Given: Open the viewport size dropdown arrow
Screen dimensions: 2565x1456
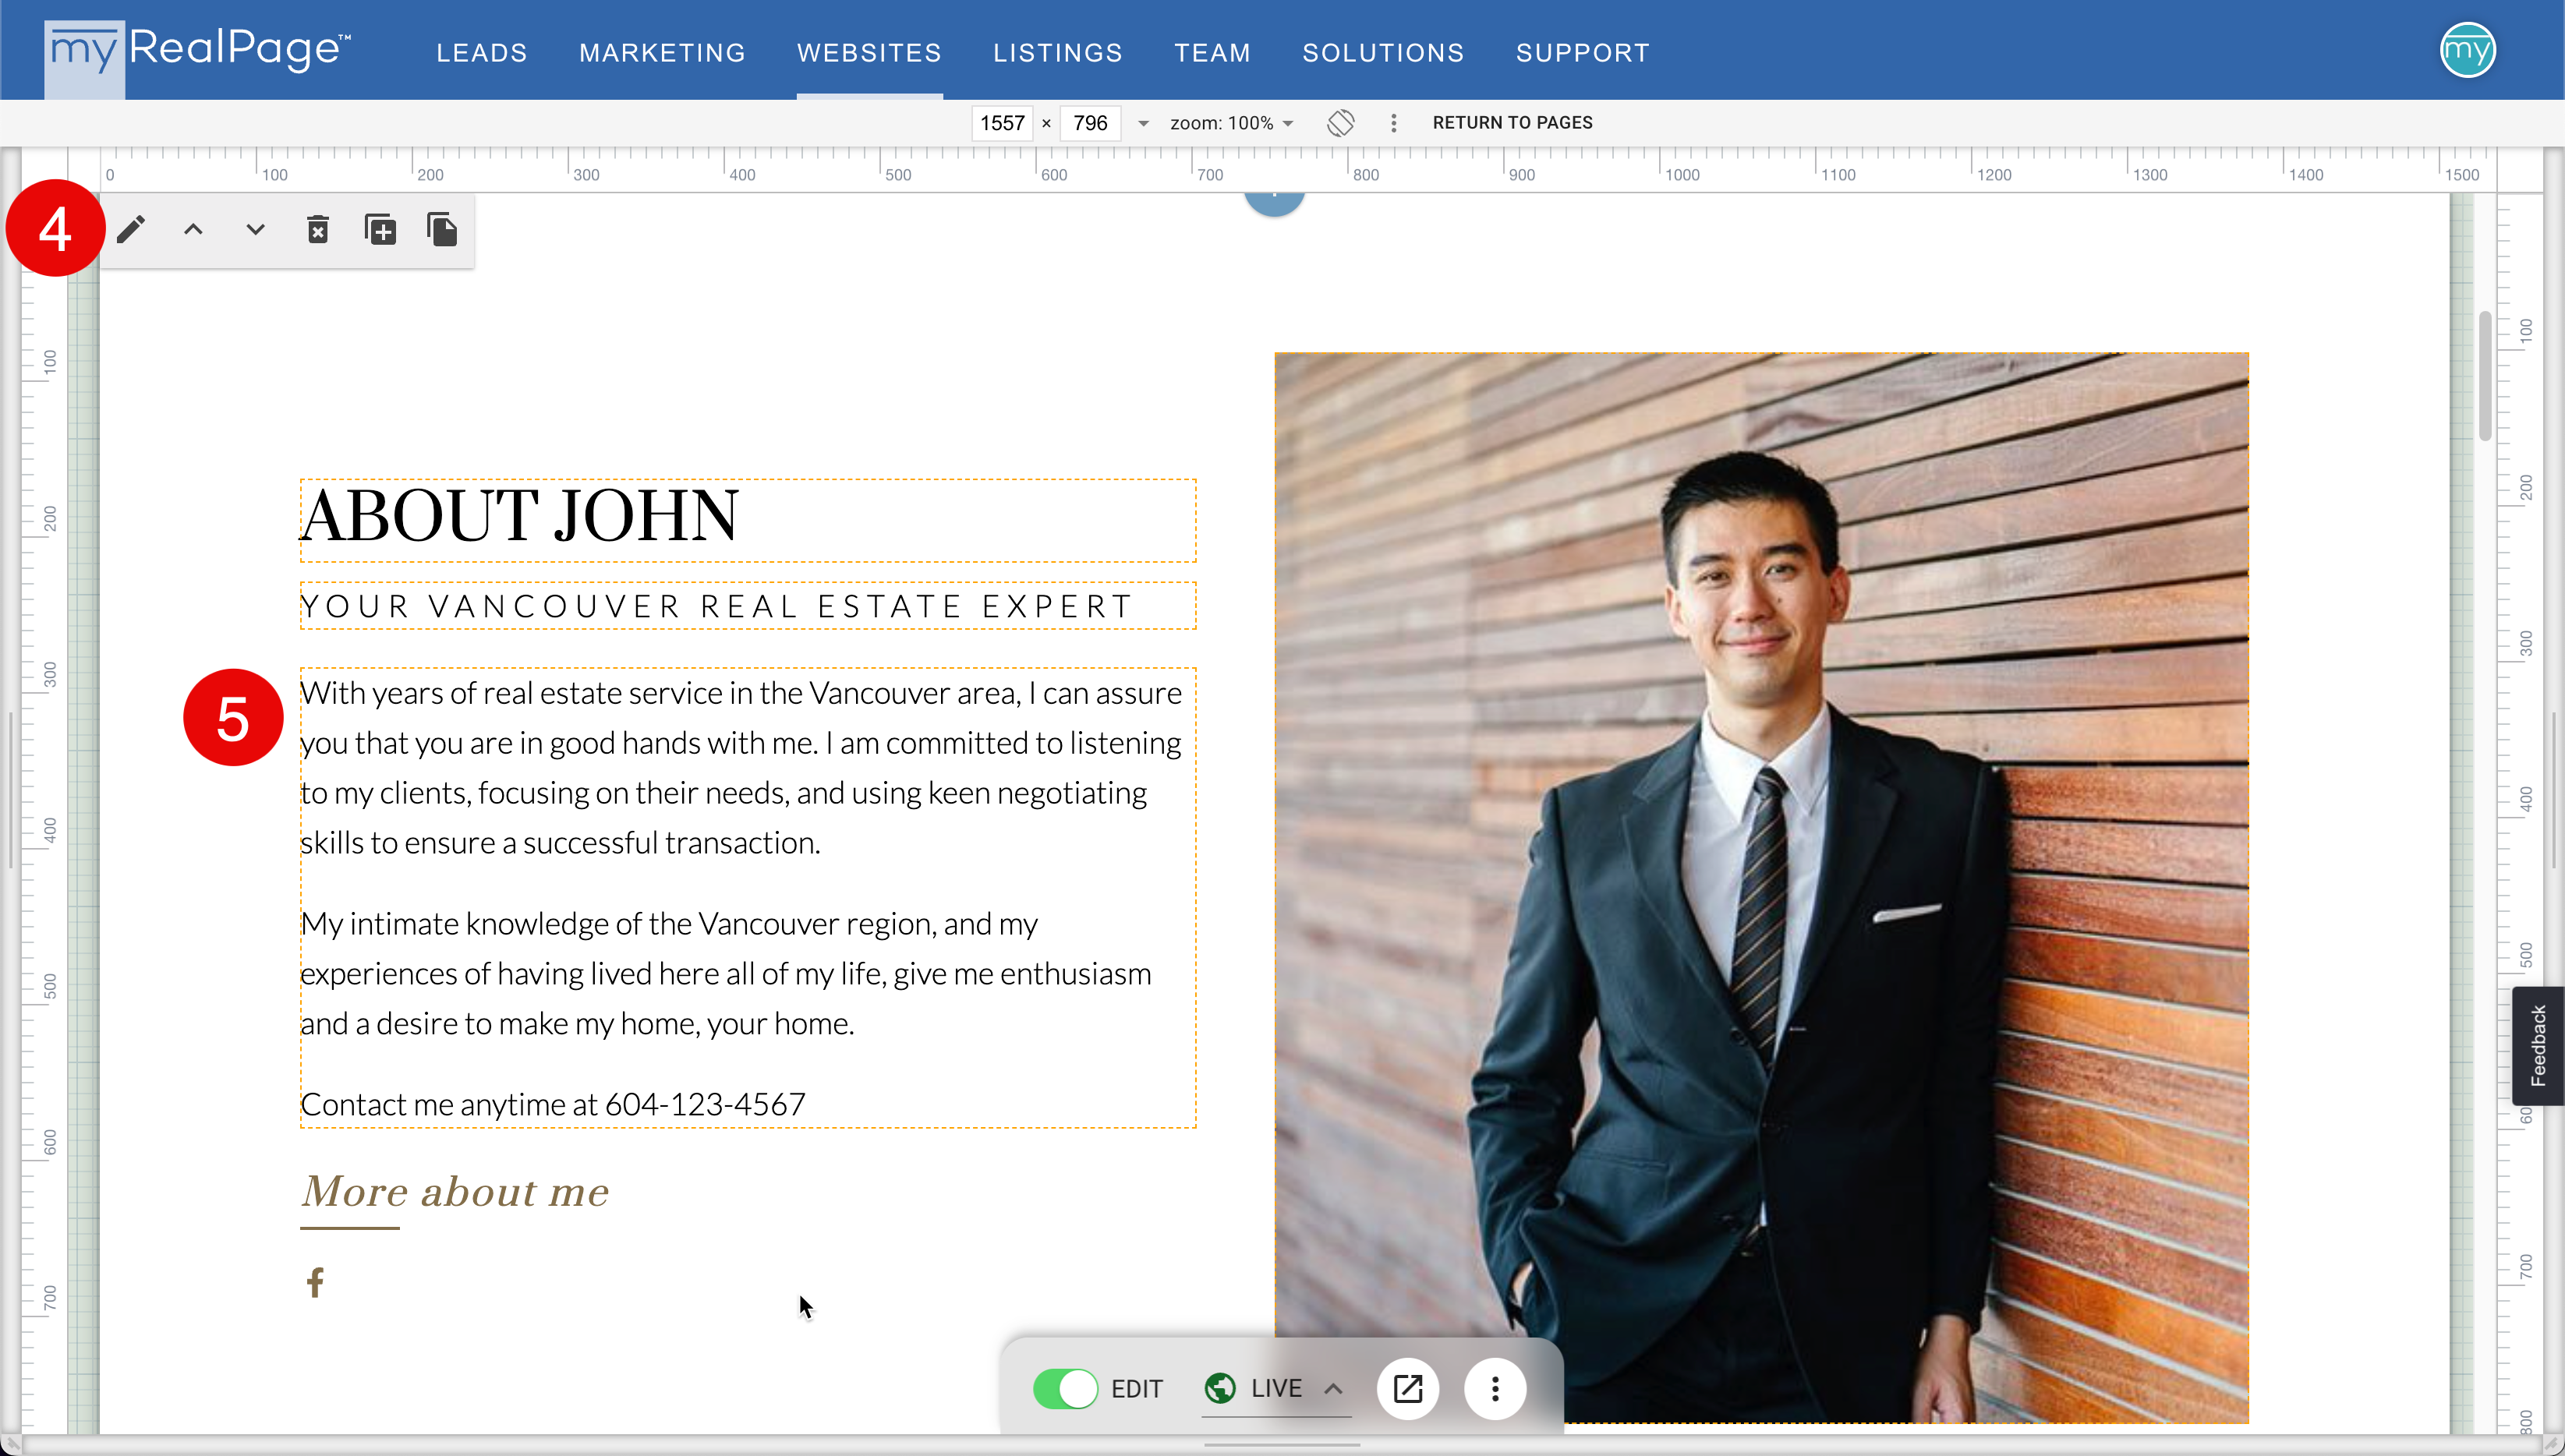Looking at the screenshot, I should click(1143, 123).
